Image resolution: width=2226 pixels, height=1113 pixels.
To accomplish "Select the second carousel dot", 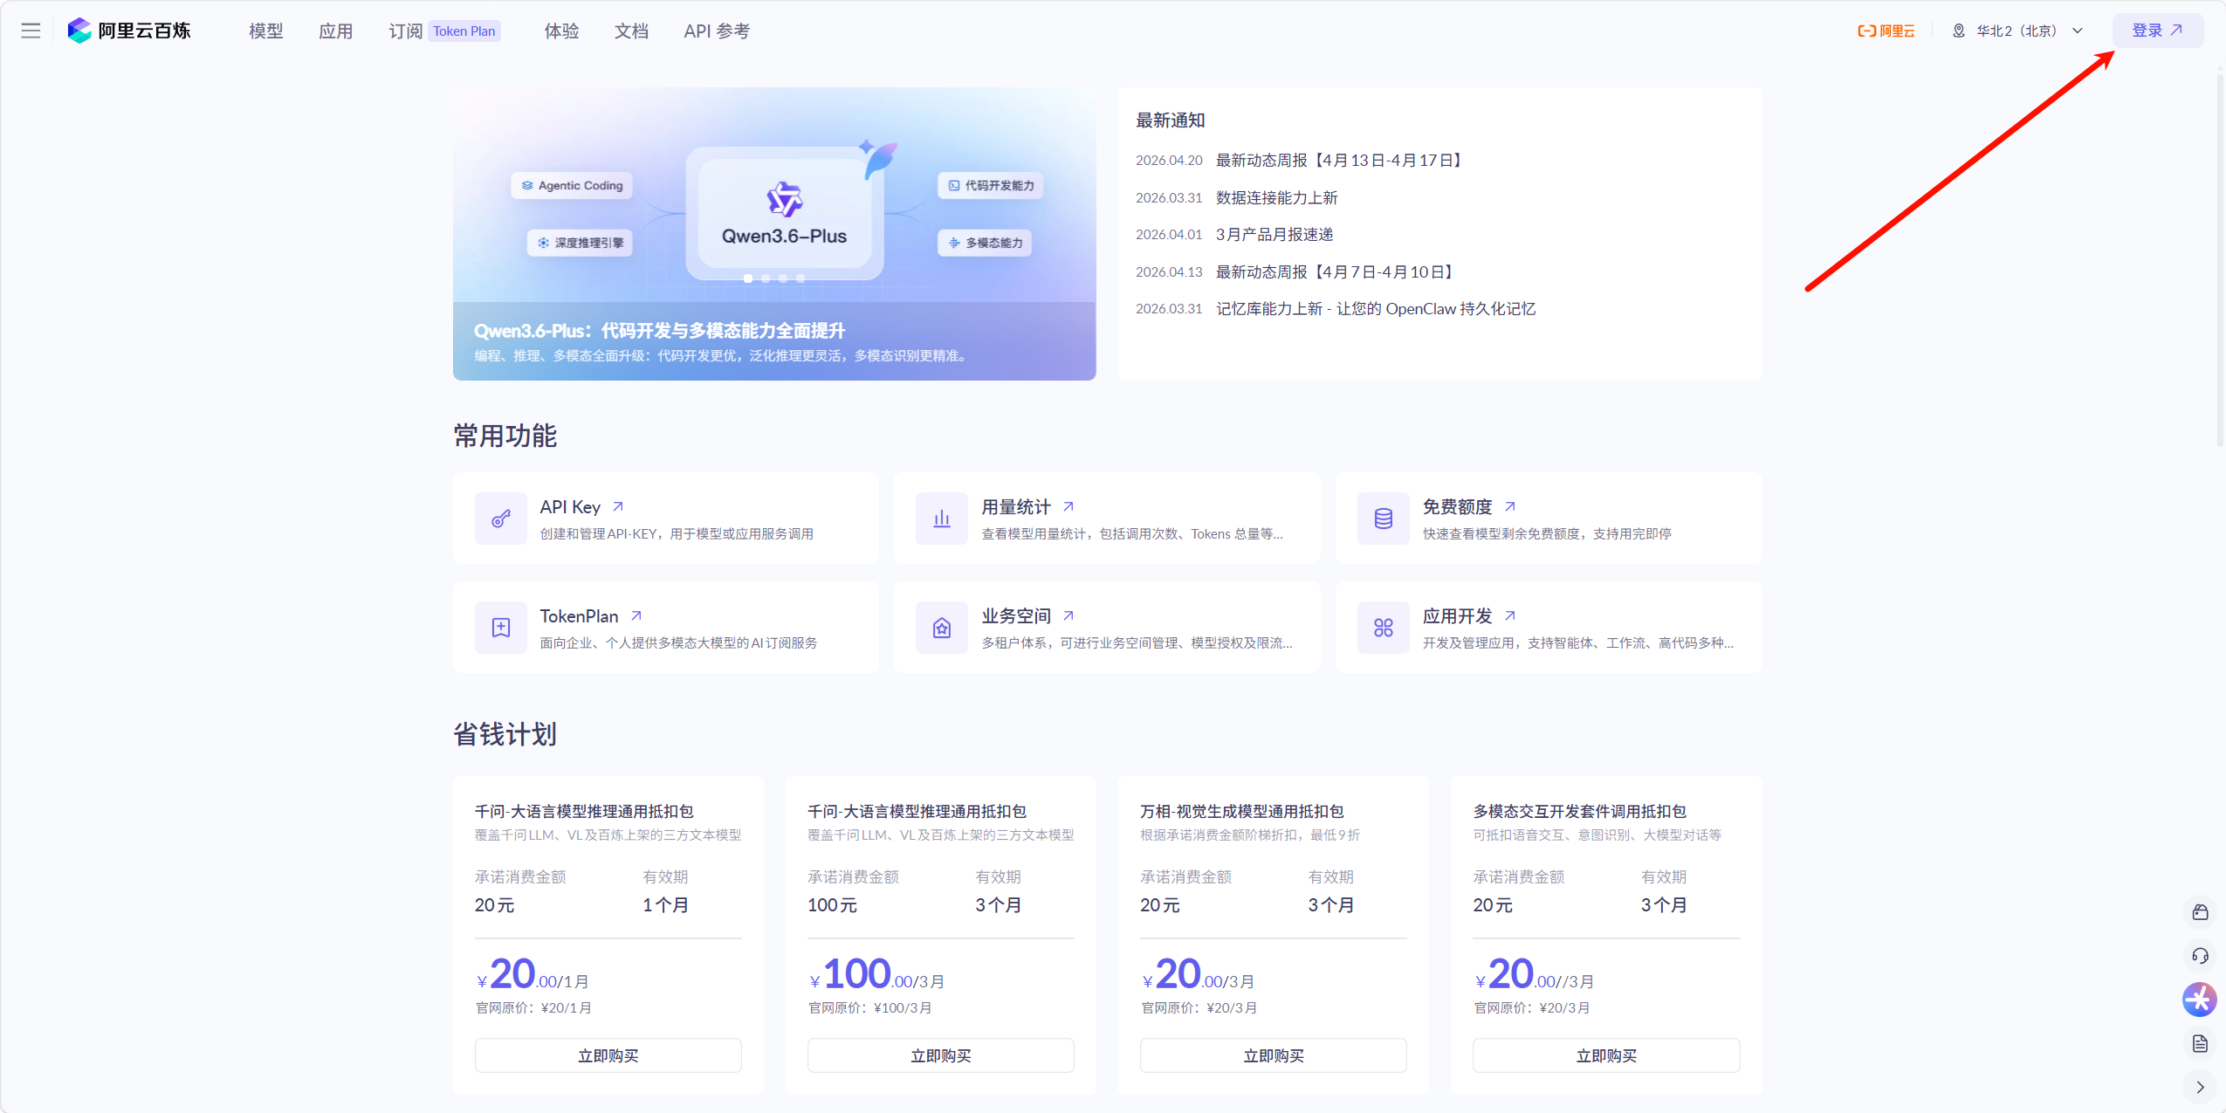I will click(x=766, y=278).
